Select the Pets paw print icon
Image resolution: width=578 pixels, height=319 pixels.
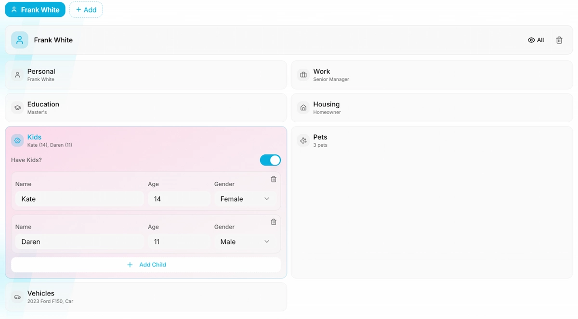click(303, 140)
